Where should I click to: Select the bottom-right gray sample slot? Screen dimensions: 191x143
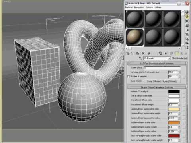pyautogui.click(x=172, y=37)
